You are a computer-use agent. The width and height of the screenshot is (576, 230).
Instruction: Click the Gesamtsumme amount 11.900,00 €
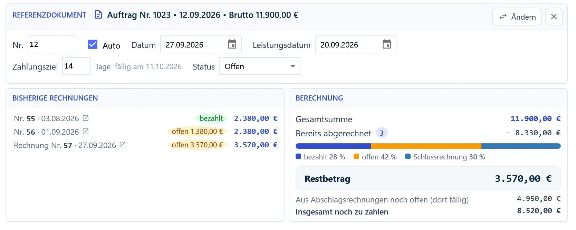coord(536,119)
